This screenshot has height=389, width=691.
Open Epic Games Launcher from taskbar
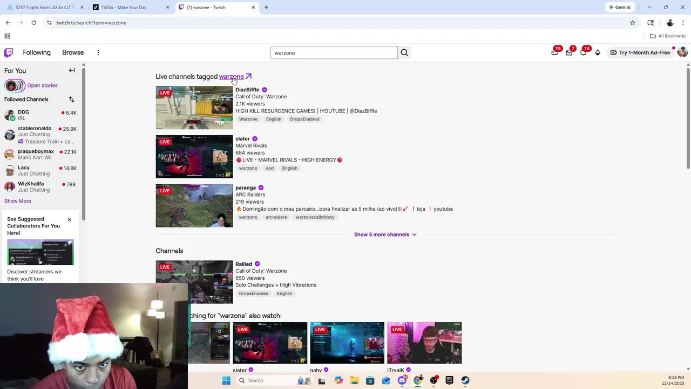point(449,380)
